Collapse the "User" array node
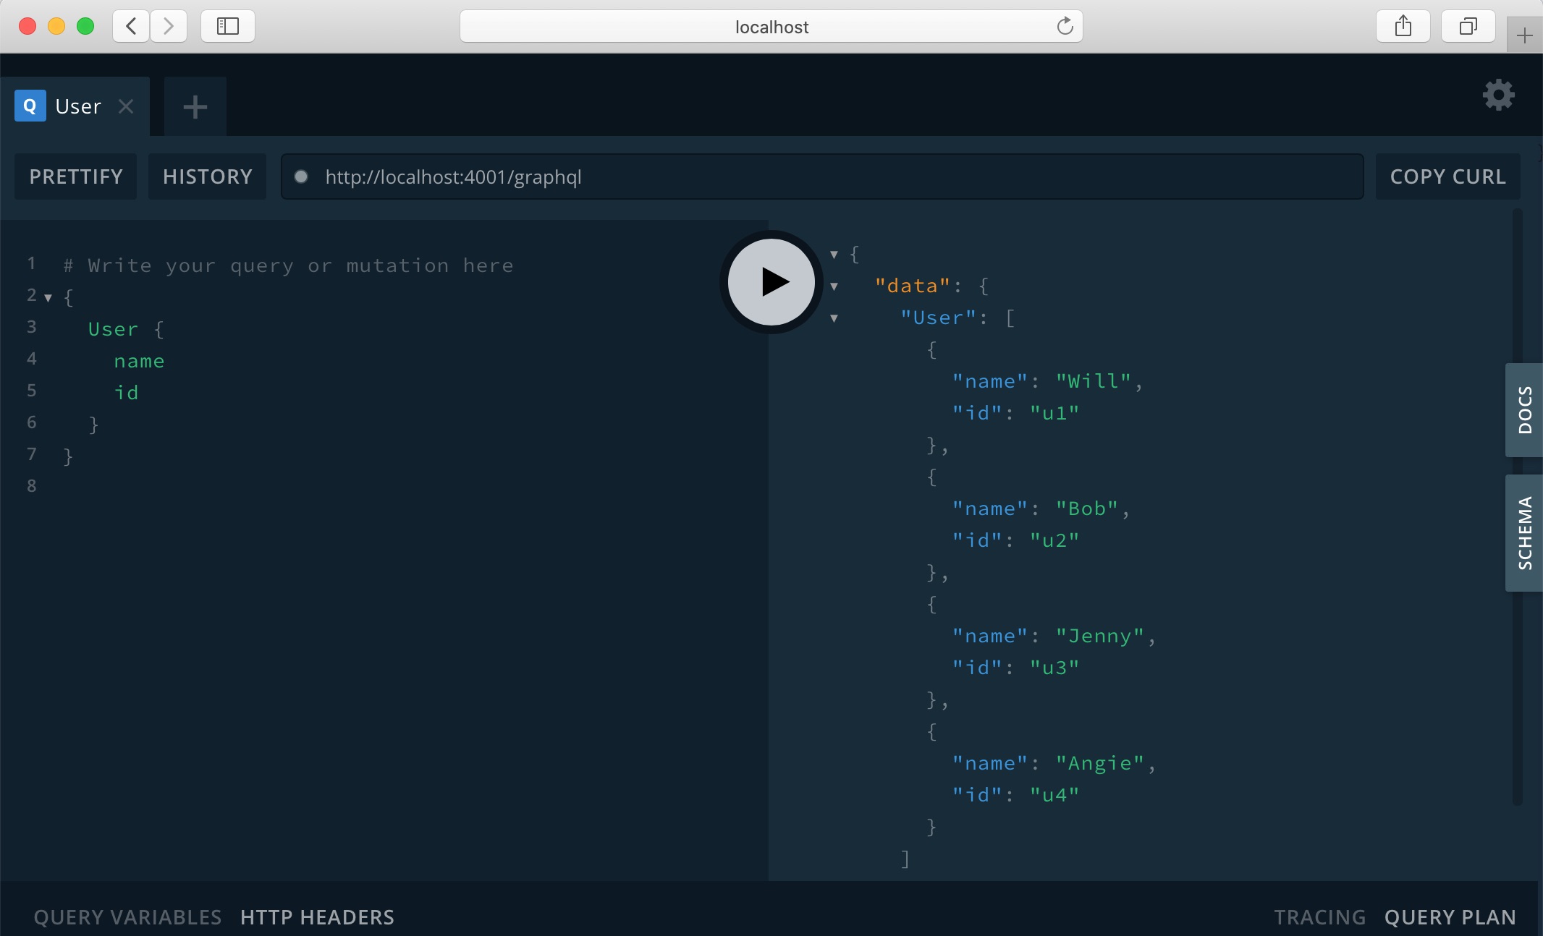 [834, 318]
